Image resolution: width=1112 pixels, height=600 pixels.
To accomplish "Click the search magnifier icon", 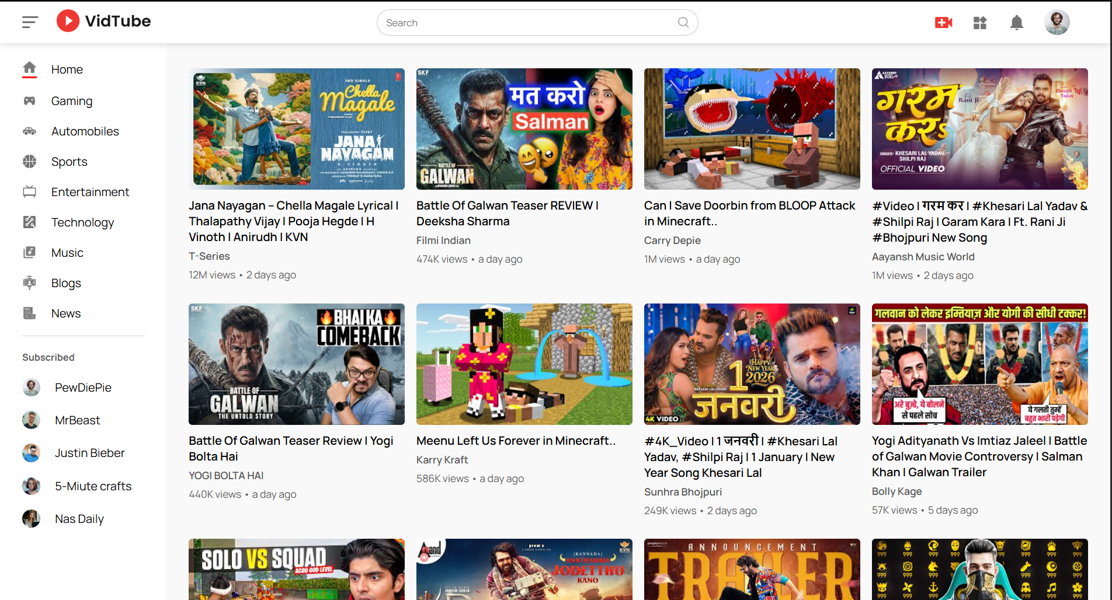I will 683,23.
